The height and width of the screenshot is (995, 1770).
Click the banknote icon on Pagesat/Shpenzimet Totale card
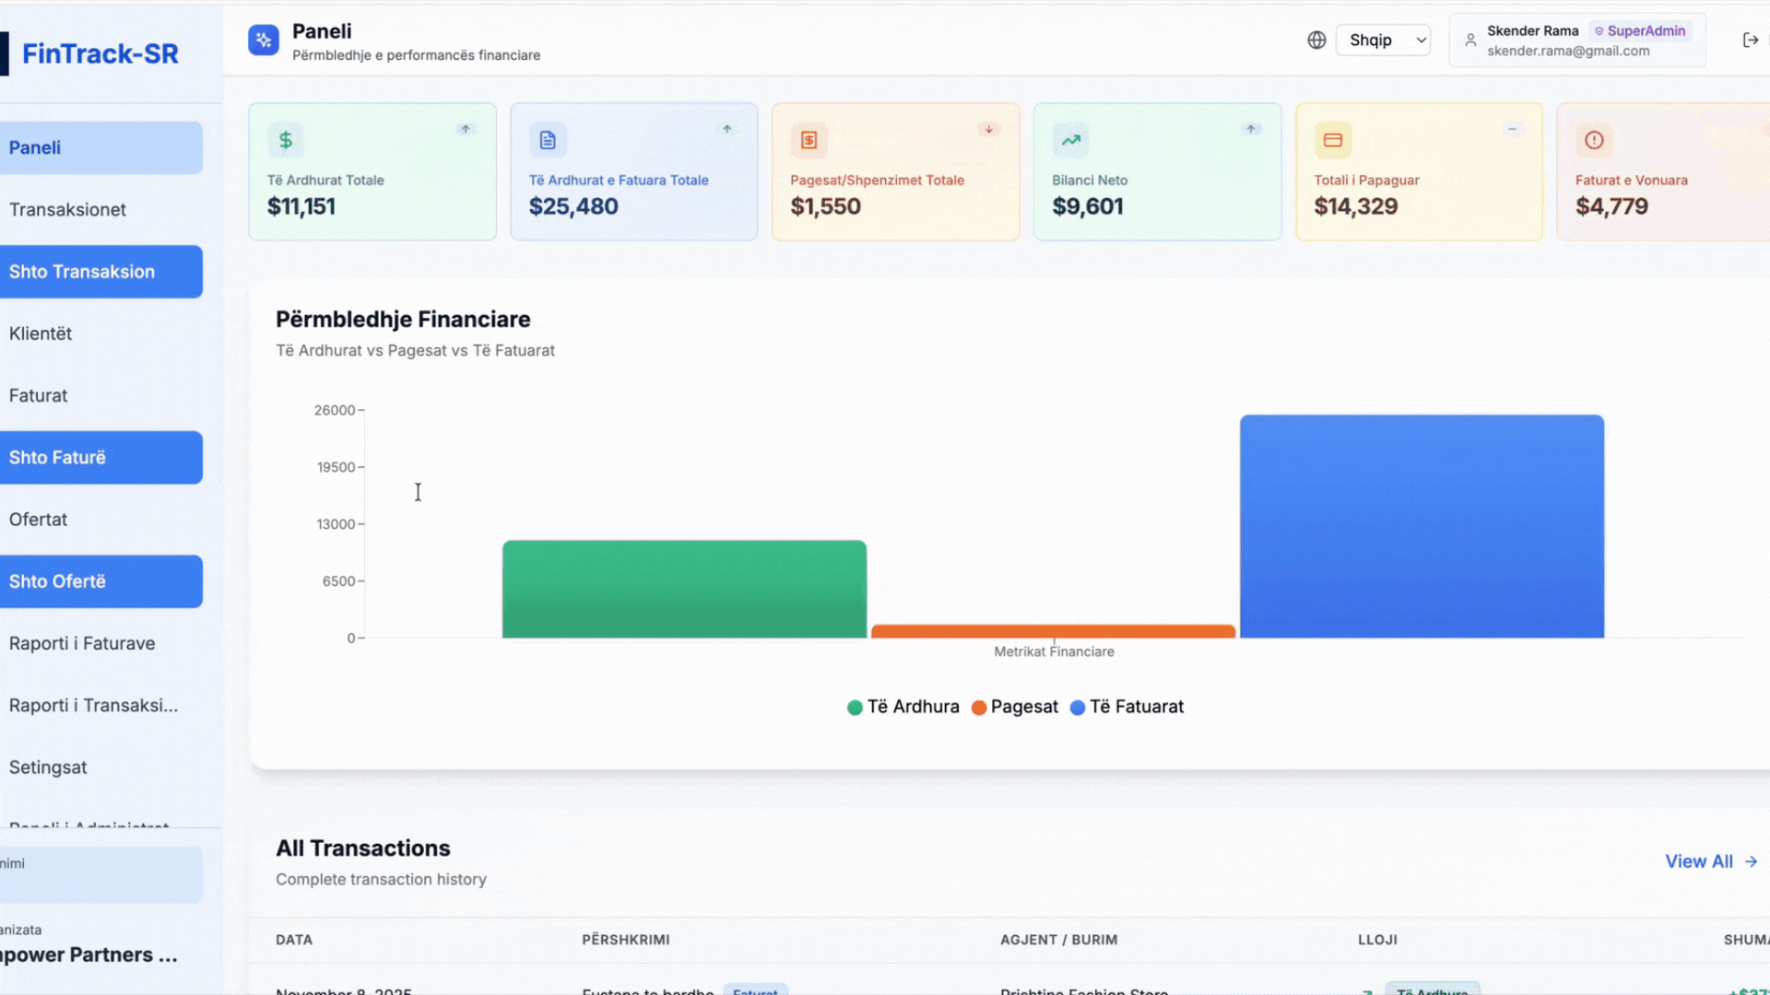pos(808,140)
